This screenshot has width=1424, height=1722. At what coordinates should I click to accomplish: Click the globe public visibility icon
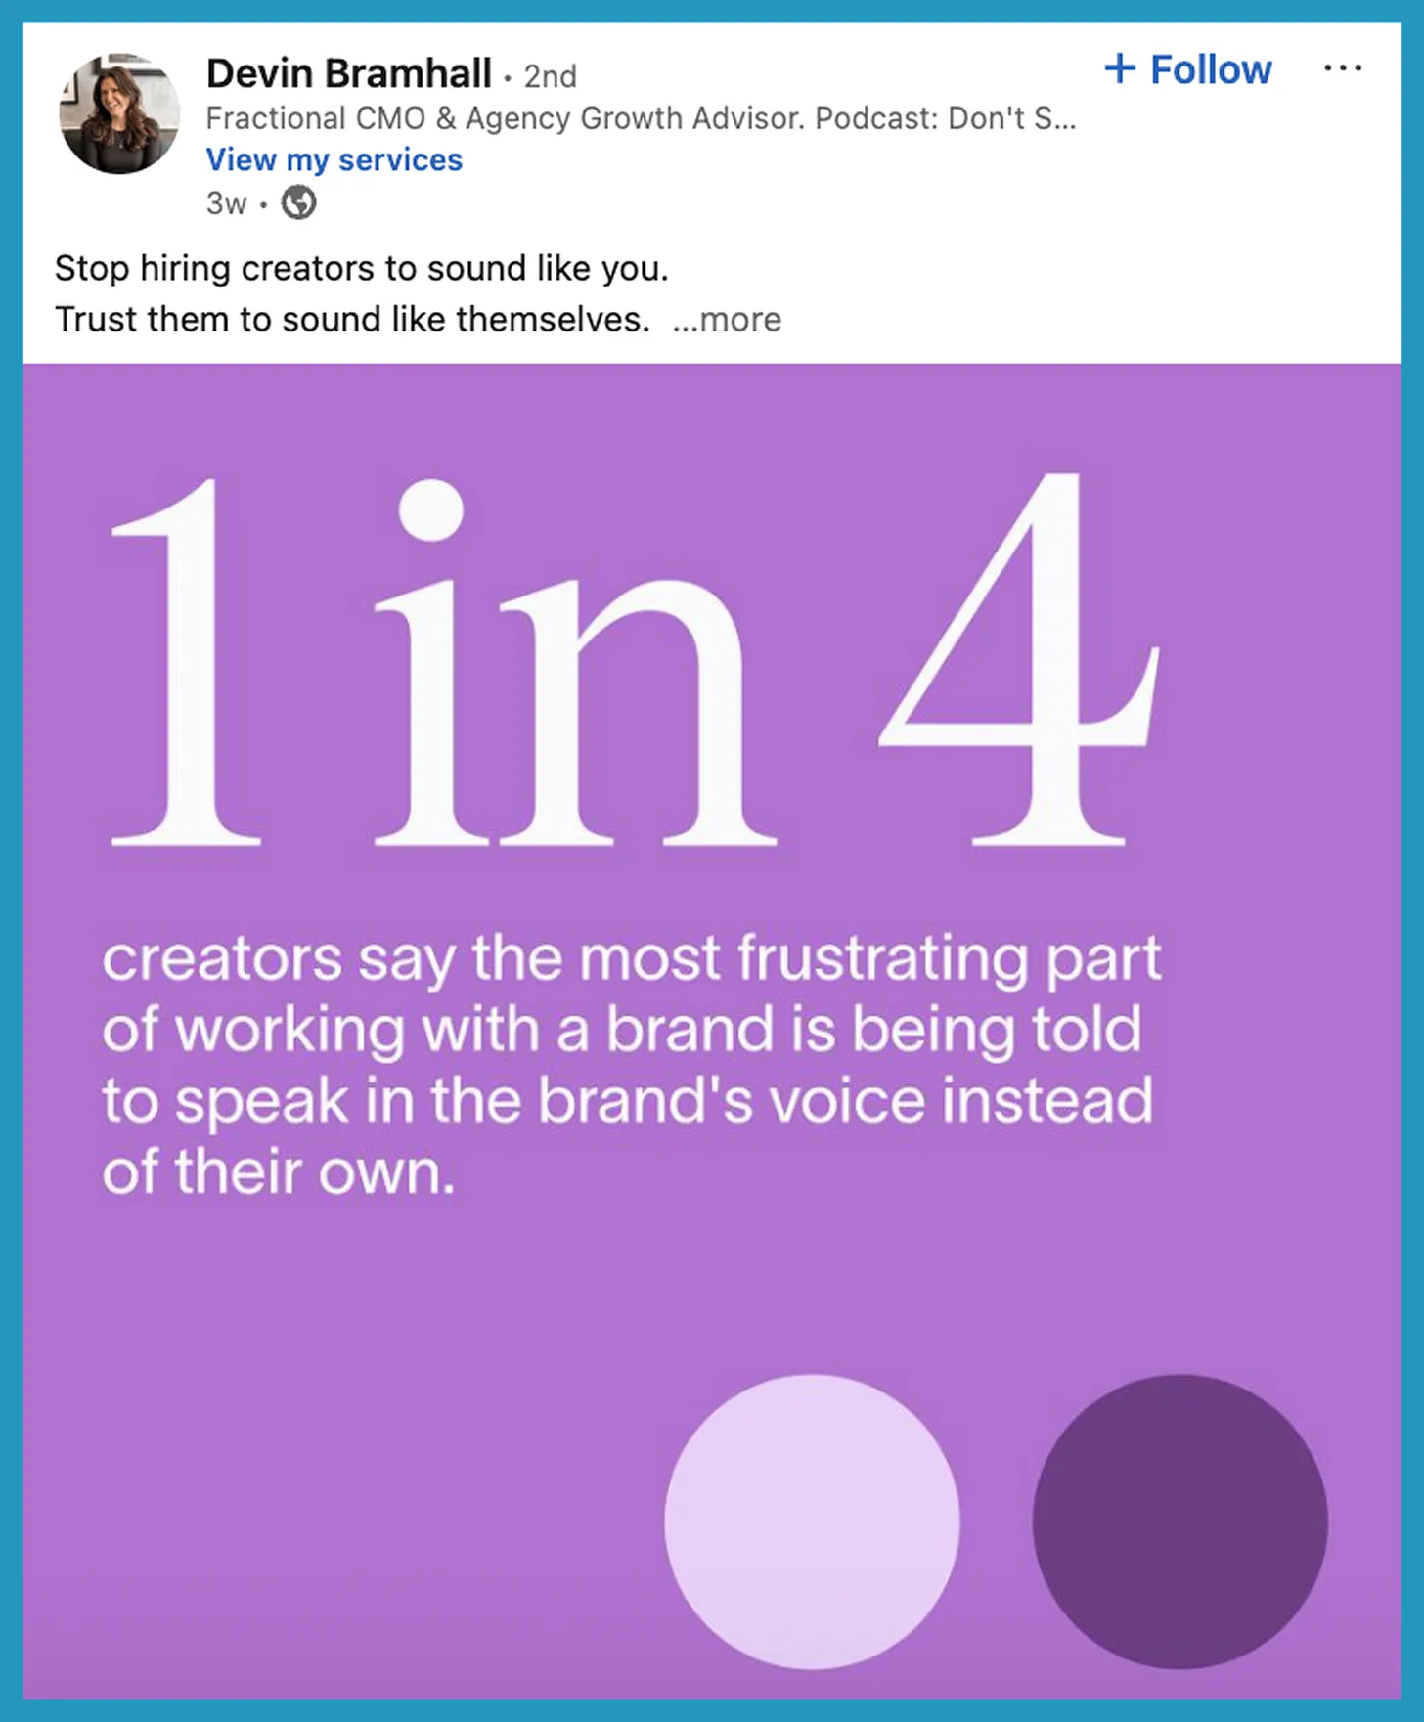(x=297, y=202)
